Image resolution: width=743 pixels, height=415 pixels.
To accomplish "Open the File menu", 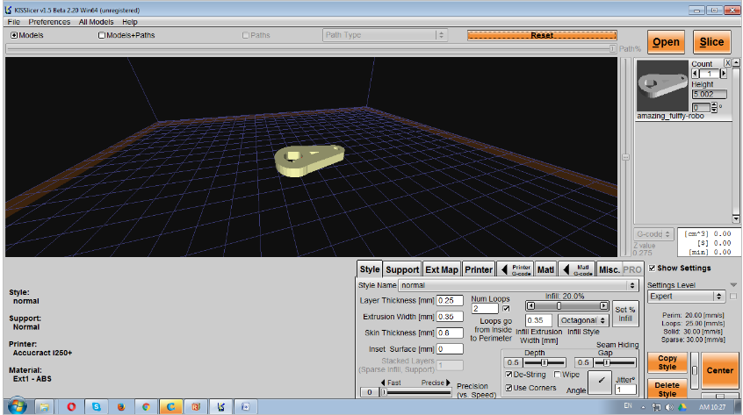I will point(14,22).
